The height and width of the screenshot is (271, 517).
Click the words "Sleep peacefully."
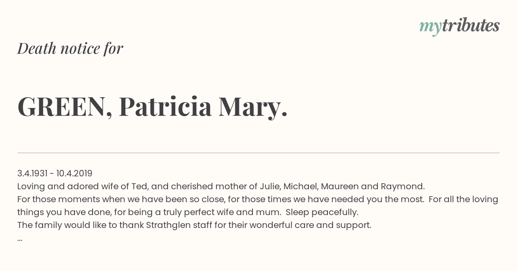tap(322, 212)
